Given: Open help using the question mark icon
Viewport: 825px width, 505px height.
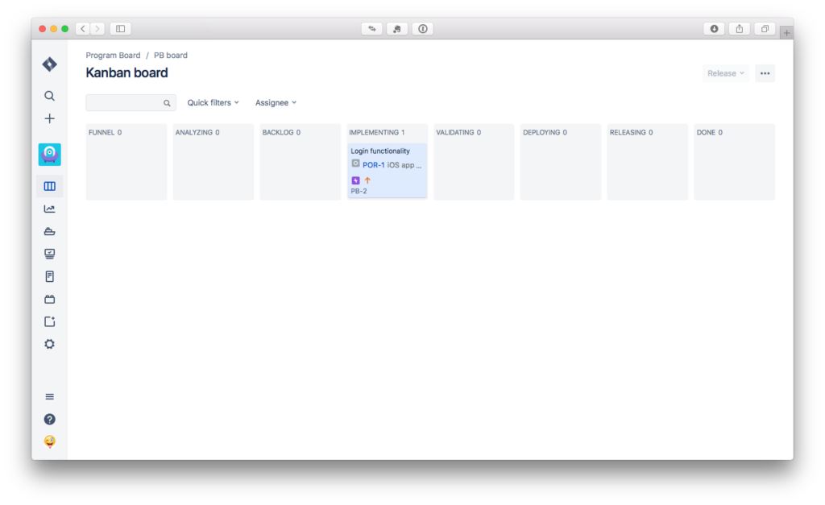Looking at the screenshot, I should point(49,419).
